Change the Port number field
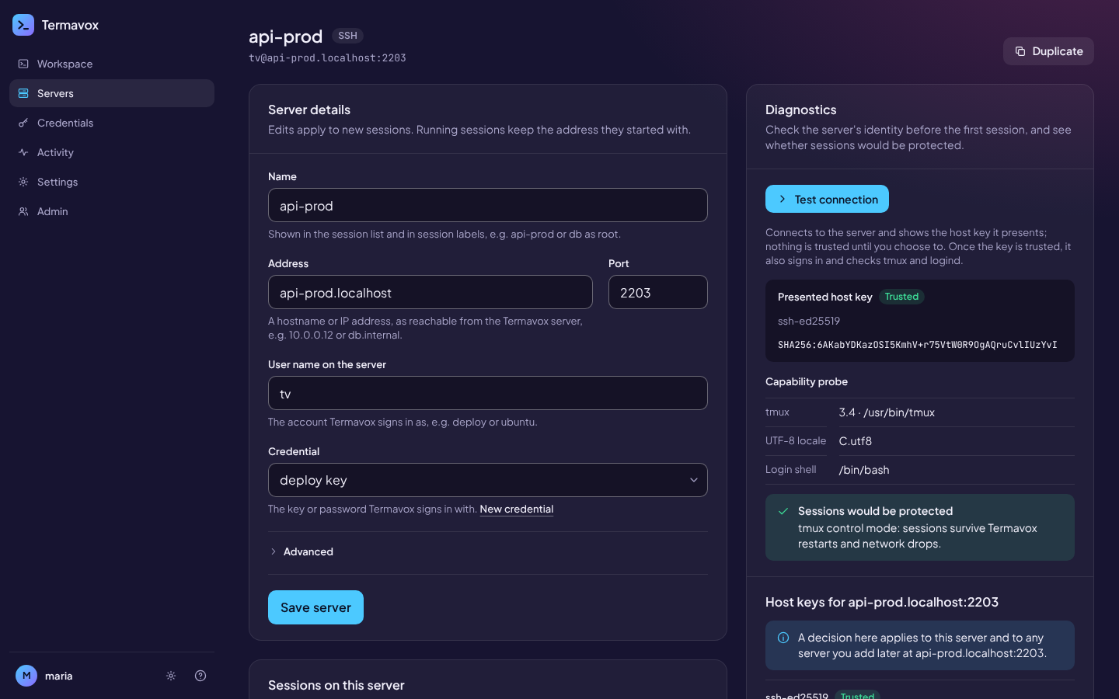This screenshot has width=1119, height=699. click(x=658, y=292)
